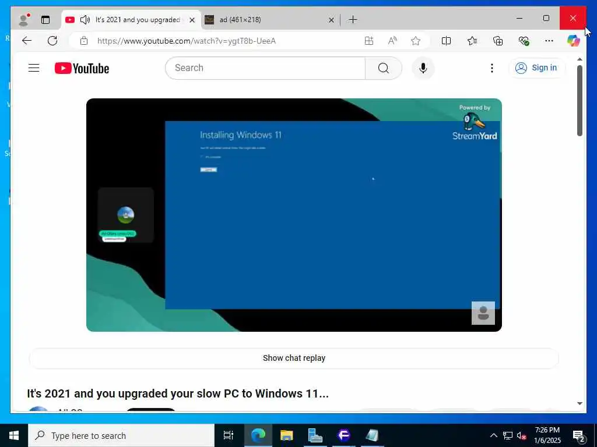
Task: Click the taskbar search box
Action: tap(121, 435)
